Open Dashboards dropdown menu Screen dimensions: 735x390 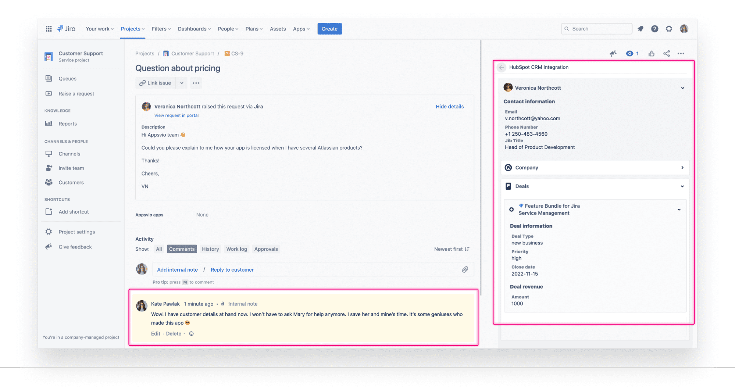194,29
